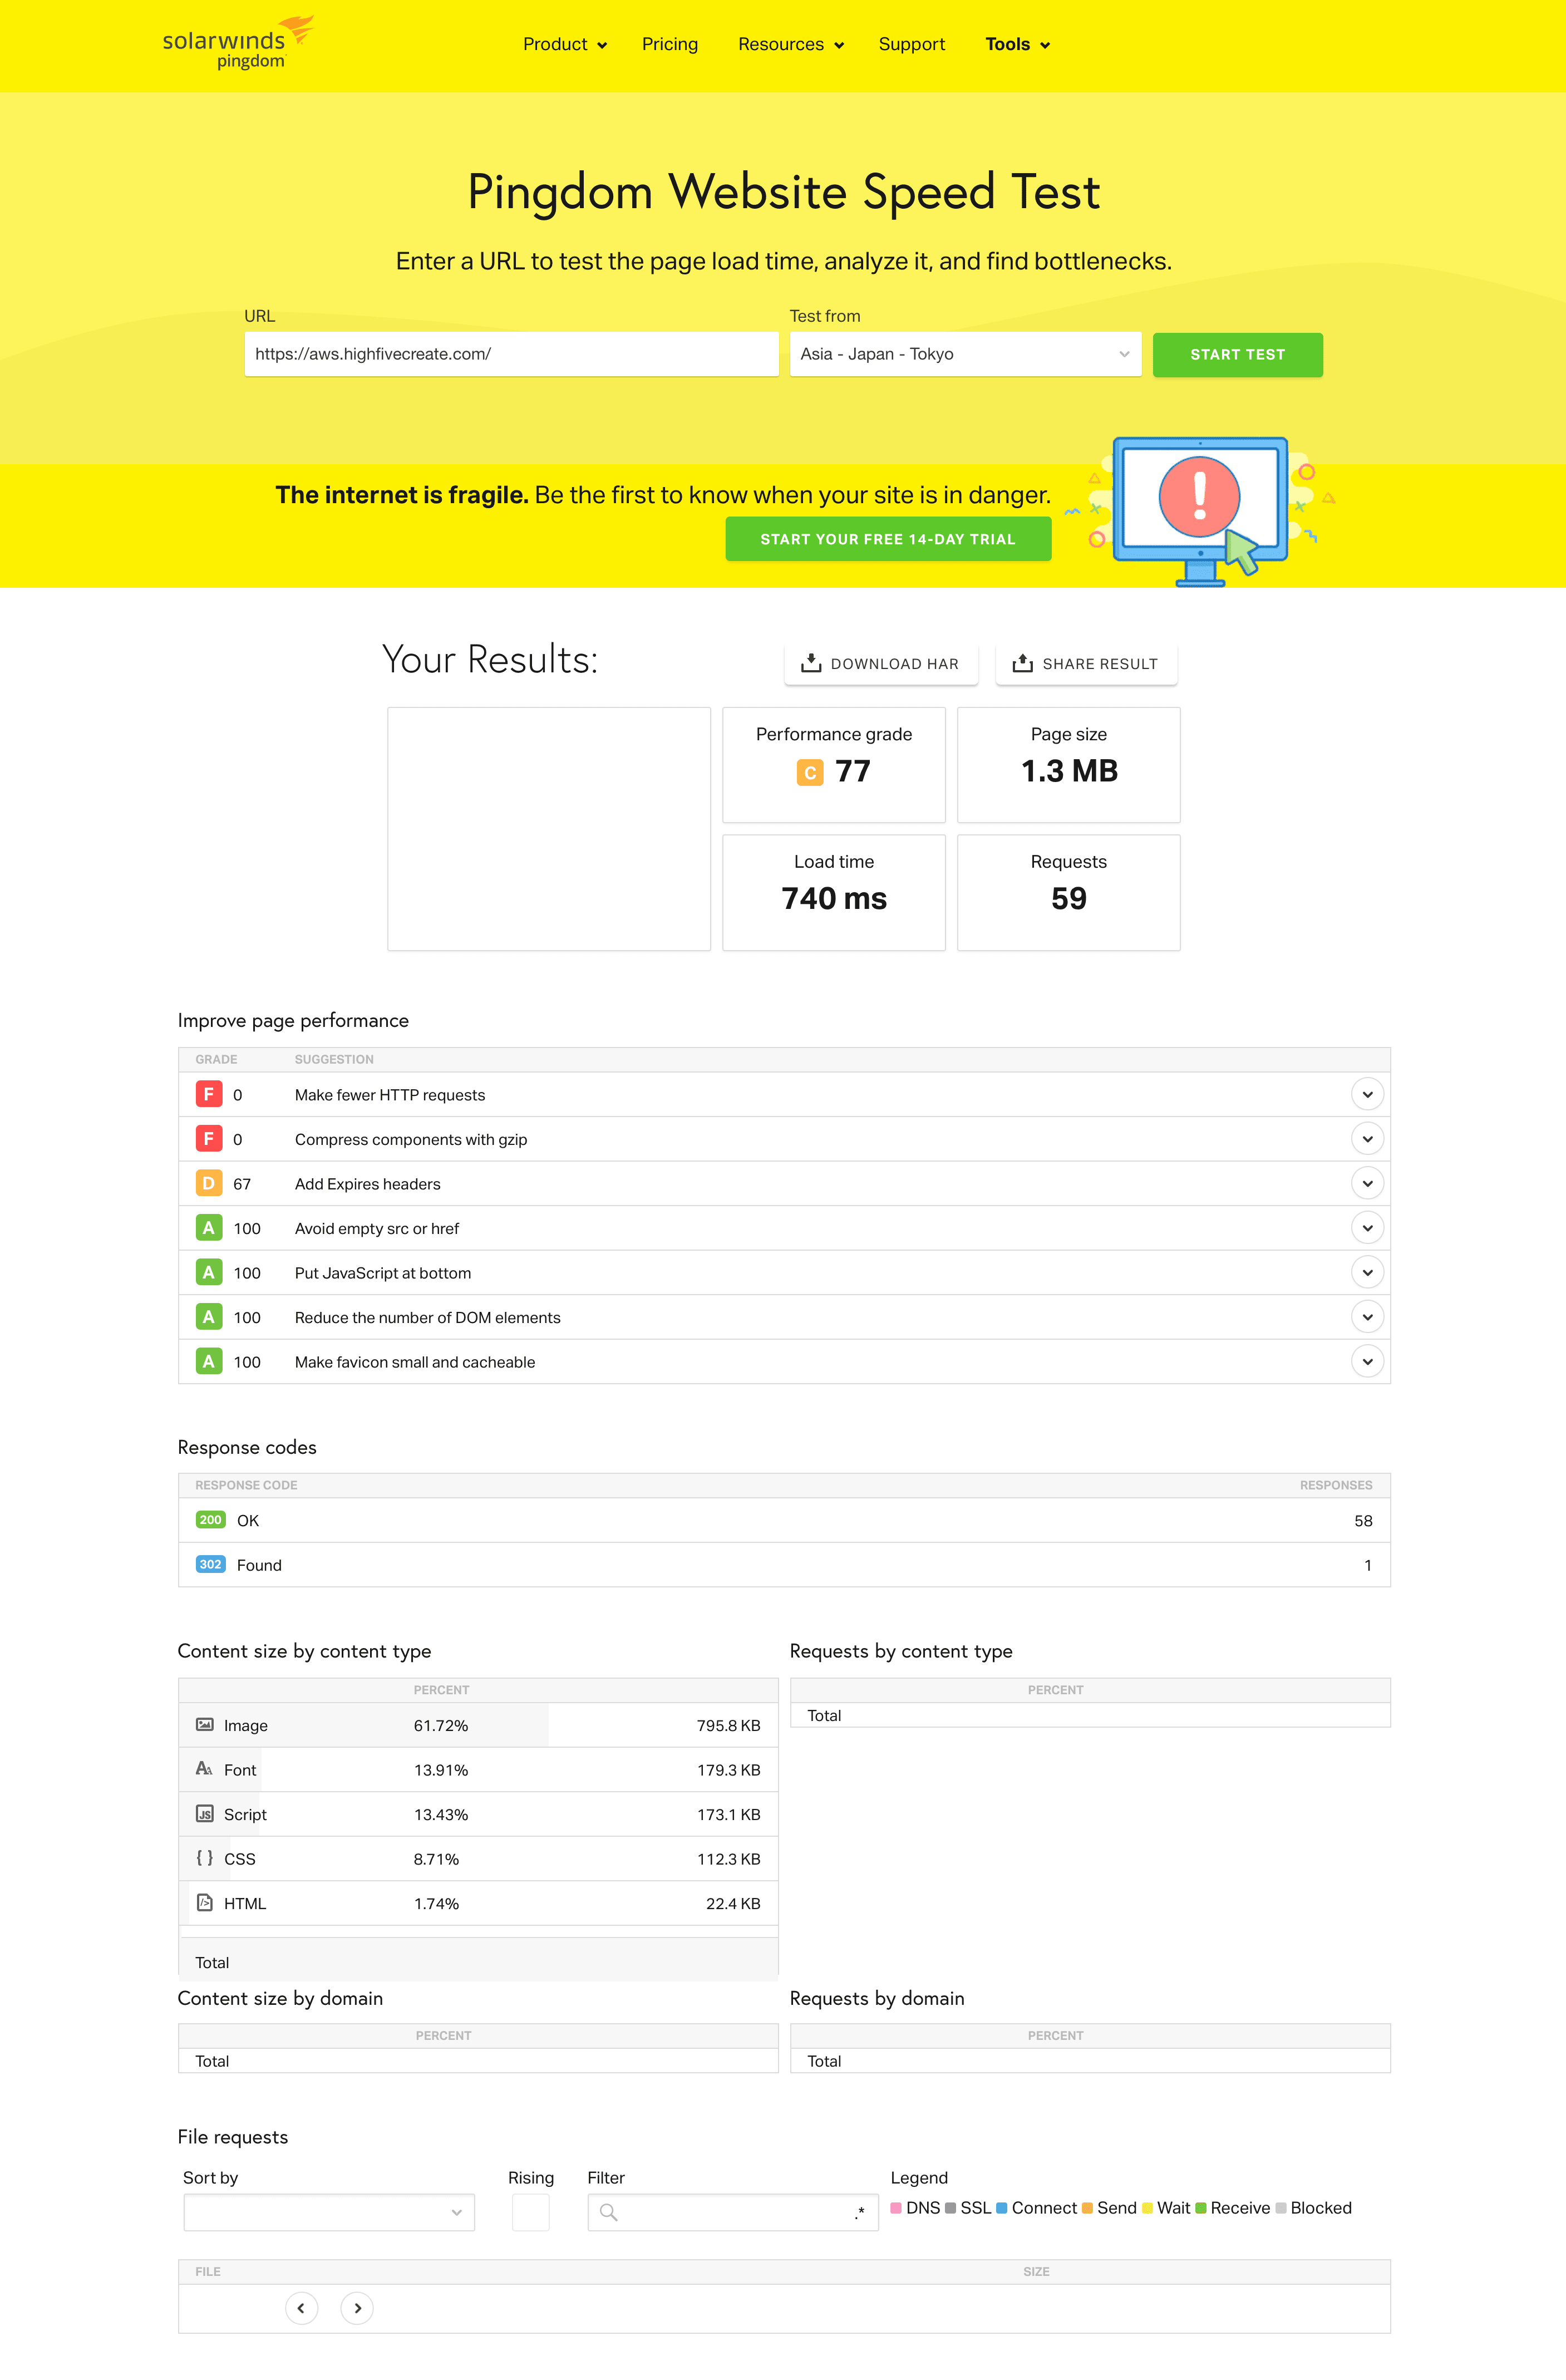Click the search magnifier icon in Filter
The width and height of the screenshot is (1566, 2380).
[x=608, y=2212]
